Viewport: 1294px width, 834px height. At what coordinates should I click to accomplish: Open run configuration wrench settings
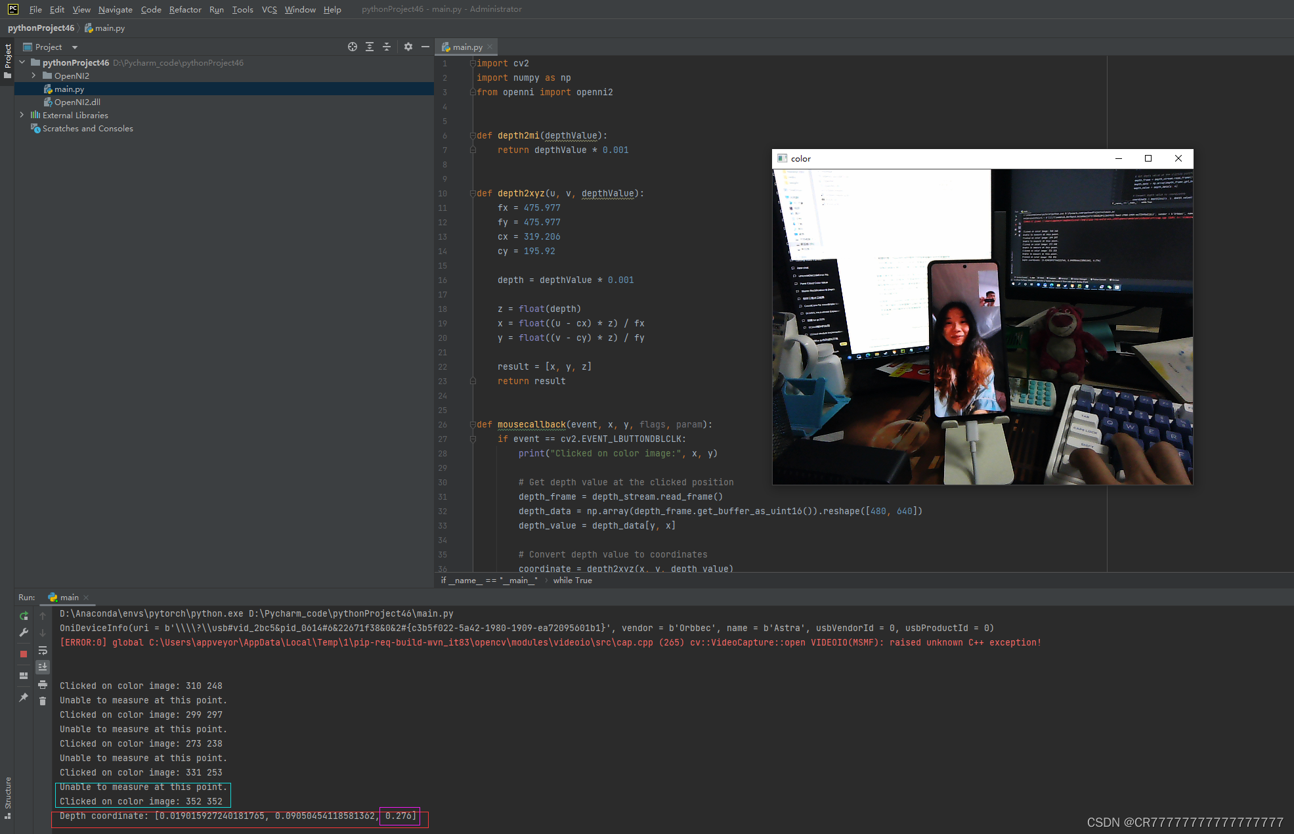pyautogui.click(x=24, y=632)
